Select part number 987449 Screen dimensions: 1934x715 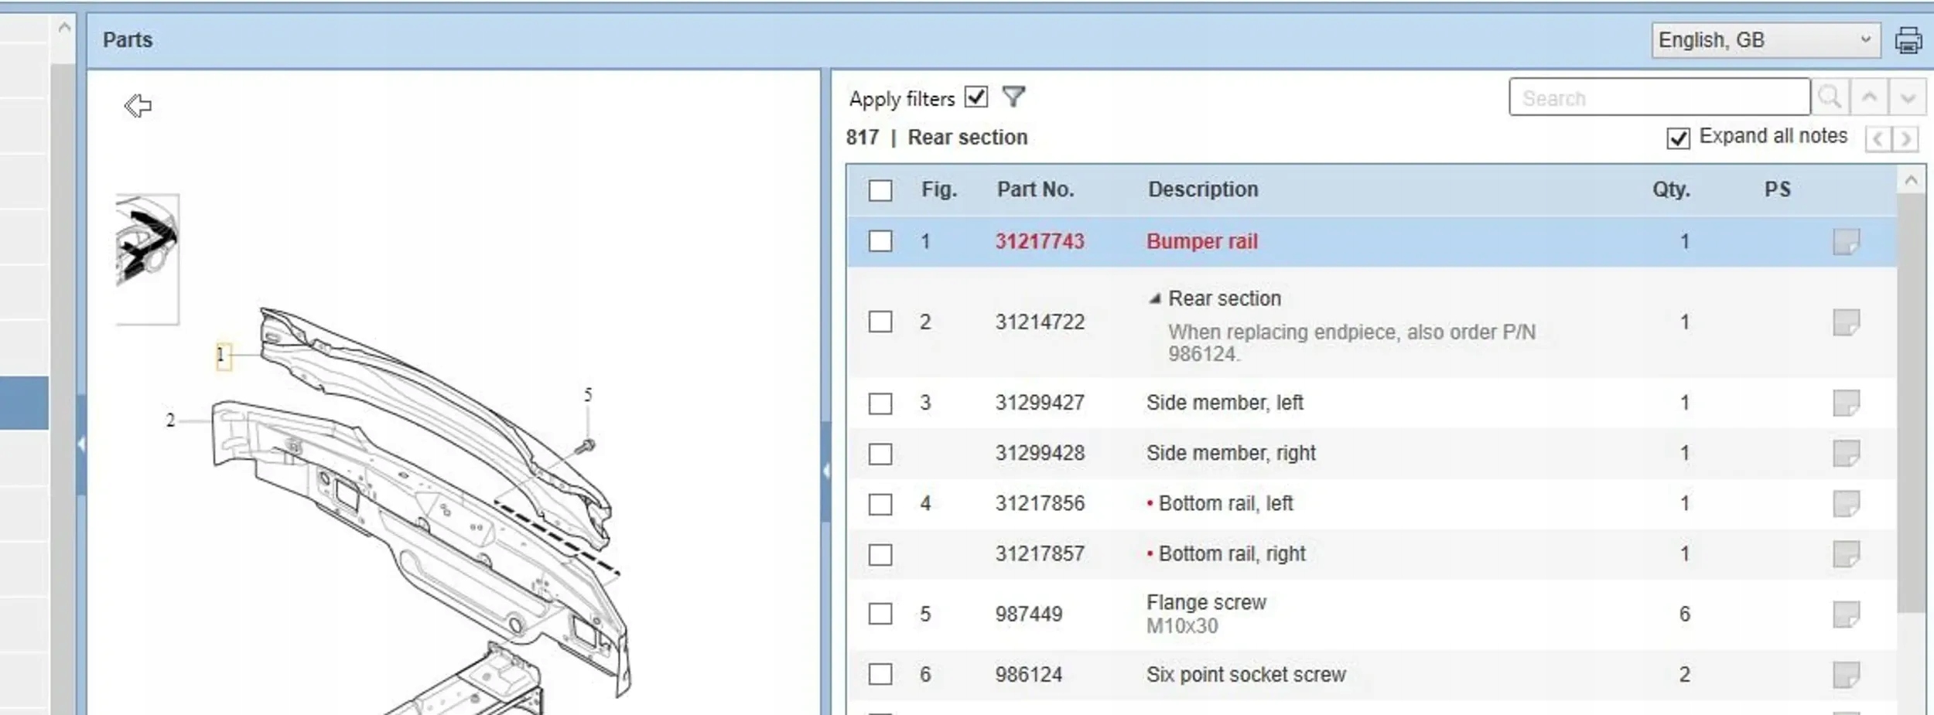tap(1029, 614)
